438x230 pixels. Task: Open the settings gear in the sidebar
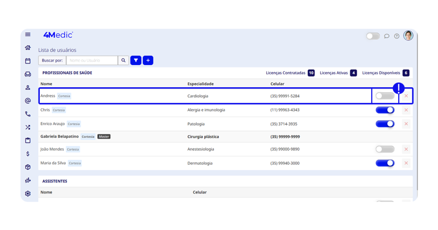click(28, 194)
